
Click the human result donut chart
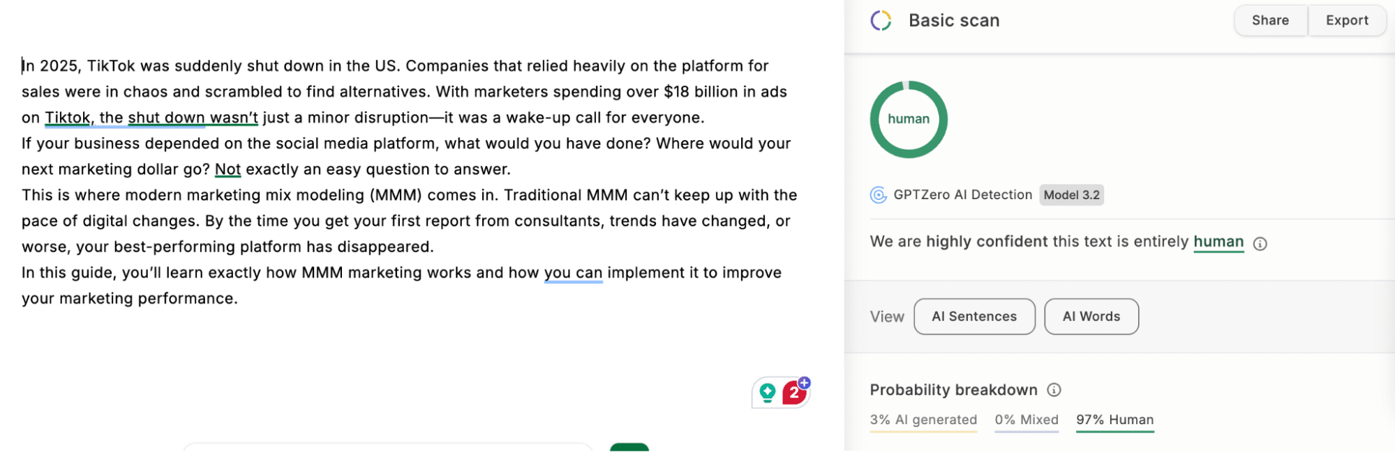(909, 120)
